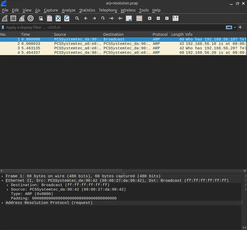The image size is (247, 230).
Task: Open the View menu
Action: click(x=27, y=10)
